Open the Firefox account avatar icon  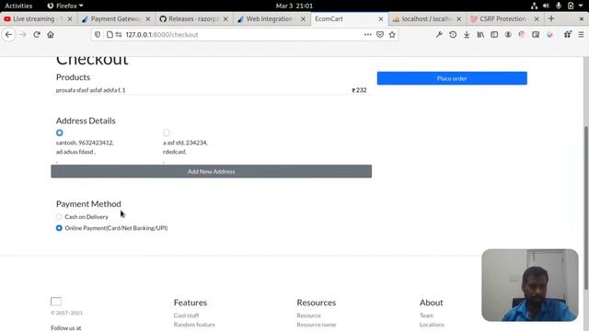(x=508, y=35)
